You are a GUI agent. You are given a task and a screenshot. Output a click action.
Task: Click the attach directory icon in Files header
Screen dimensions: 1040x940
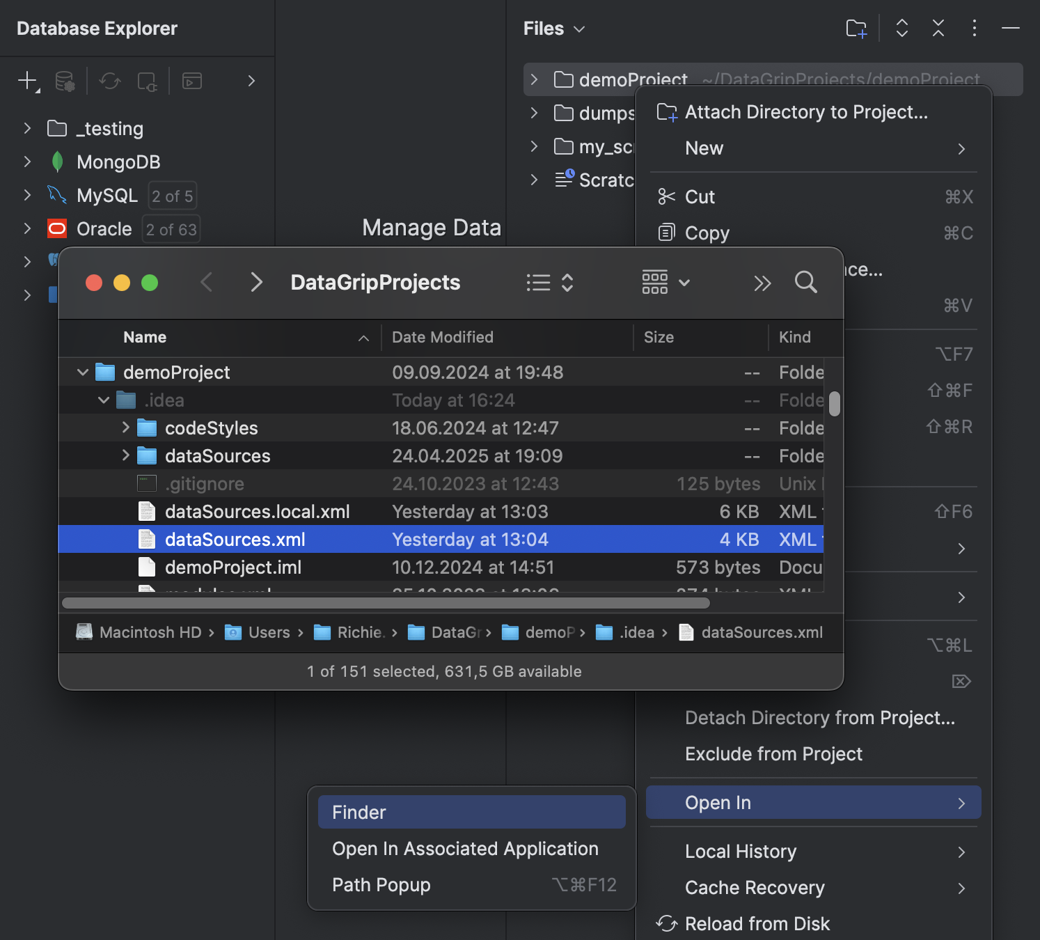click(x=856, y=29)
